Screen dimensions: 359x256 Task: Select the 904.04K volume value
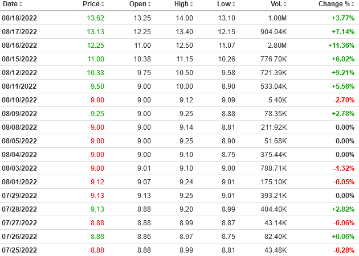click(275, 31)
